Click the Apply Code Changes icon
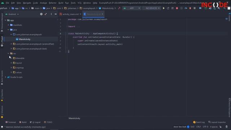 pyautogui.click(x=173, y=8)
